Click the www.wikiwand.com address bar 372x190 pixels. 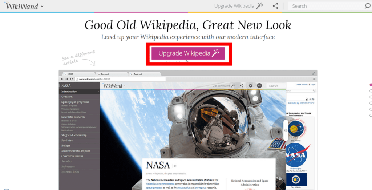tap(120, 79)
